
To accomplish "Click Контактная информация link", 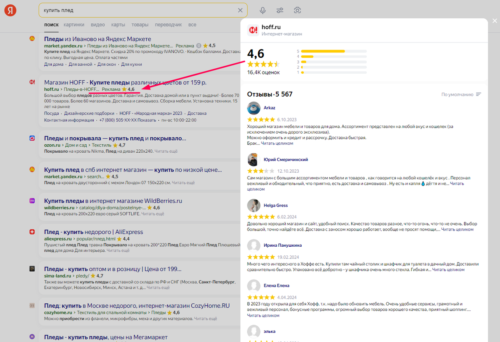I will 69,120.
